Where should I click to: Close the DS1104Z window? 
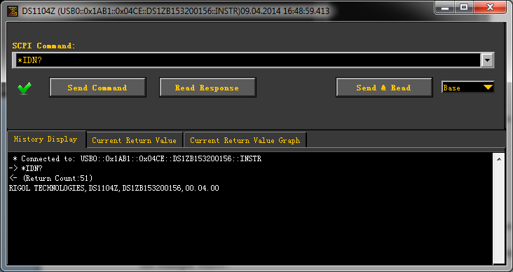click(490, 7)
